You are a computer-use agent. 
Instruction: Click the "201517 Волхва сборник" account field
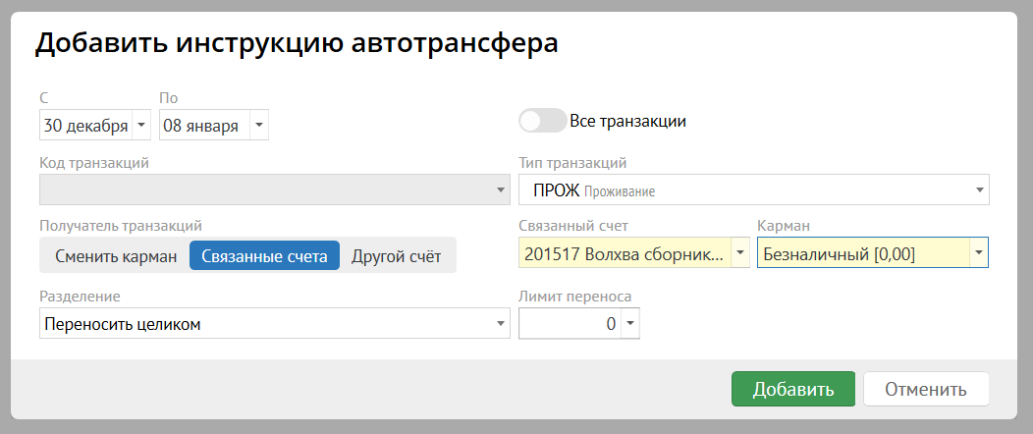point(625,253)
